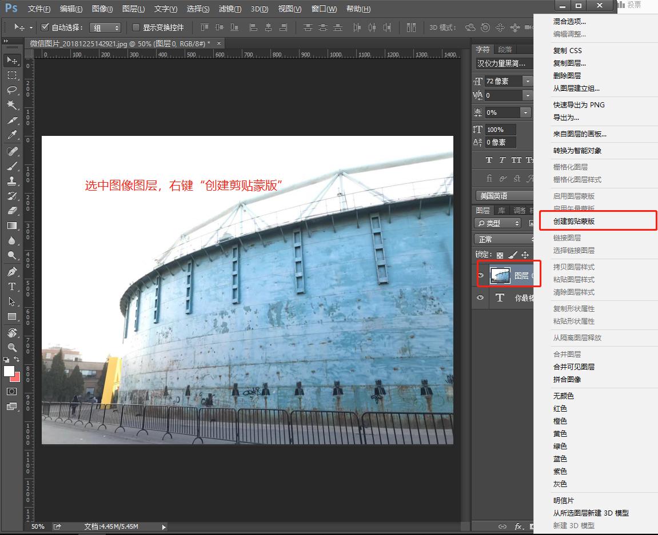The width and height of the screenshot is (658, 535).
Task: Select the Horizontal Type tool
Action: pyautogui.click(x=11, y=287)
